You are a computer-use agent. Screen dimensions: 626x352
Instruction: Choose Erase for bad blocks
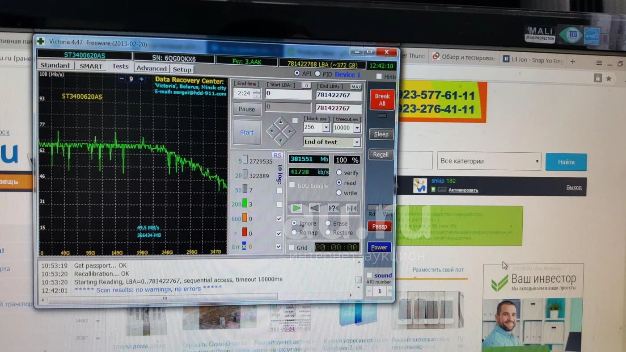[328, 223]
